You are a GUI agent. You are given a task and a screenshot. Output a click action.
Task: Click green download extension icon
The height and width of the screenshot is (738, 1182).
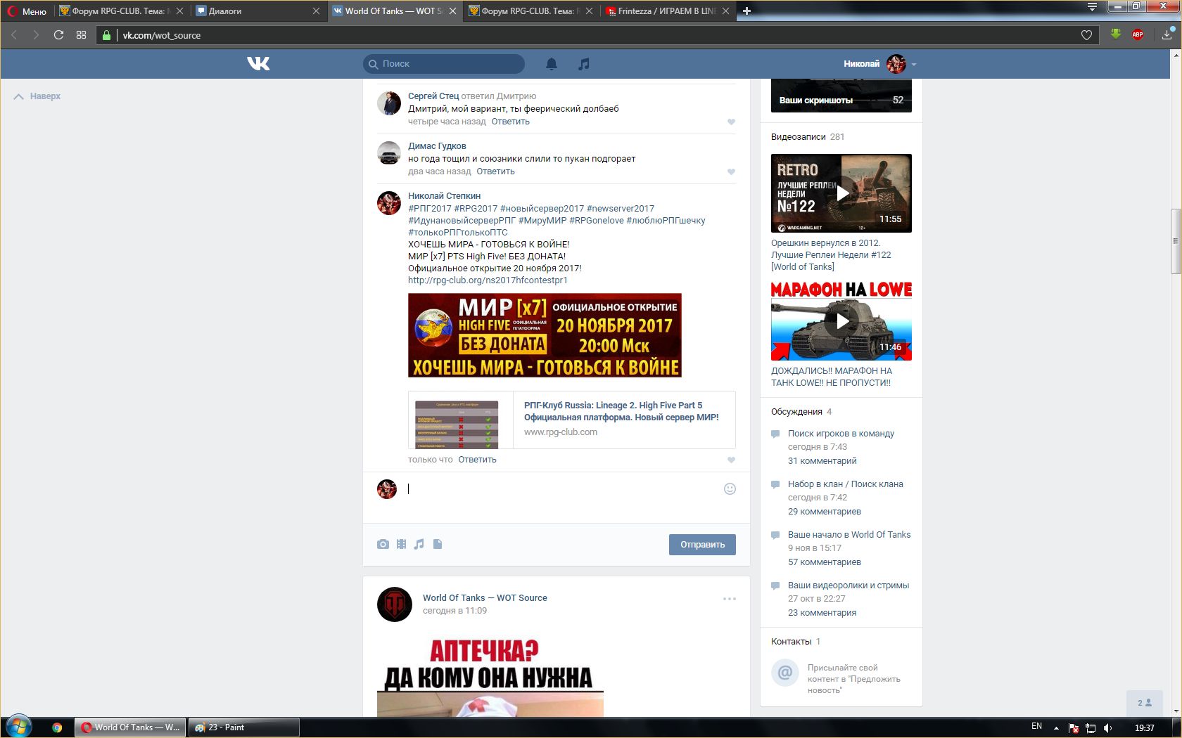[1115, 34]
